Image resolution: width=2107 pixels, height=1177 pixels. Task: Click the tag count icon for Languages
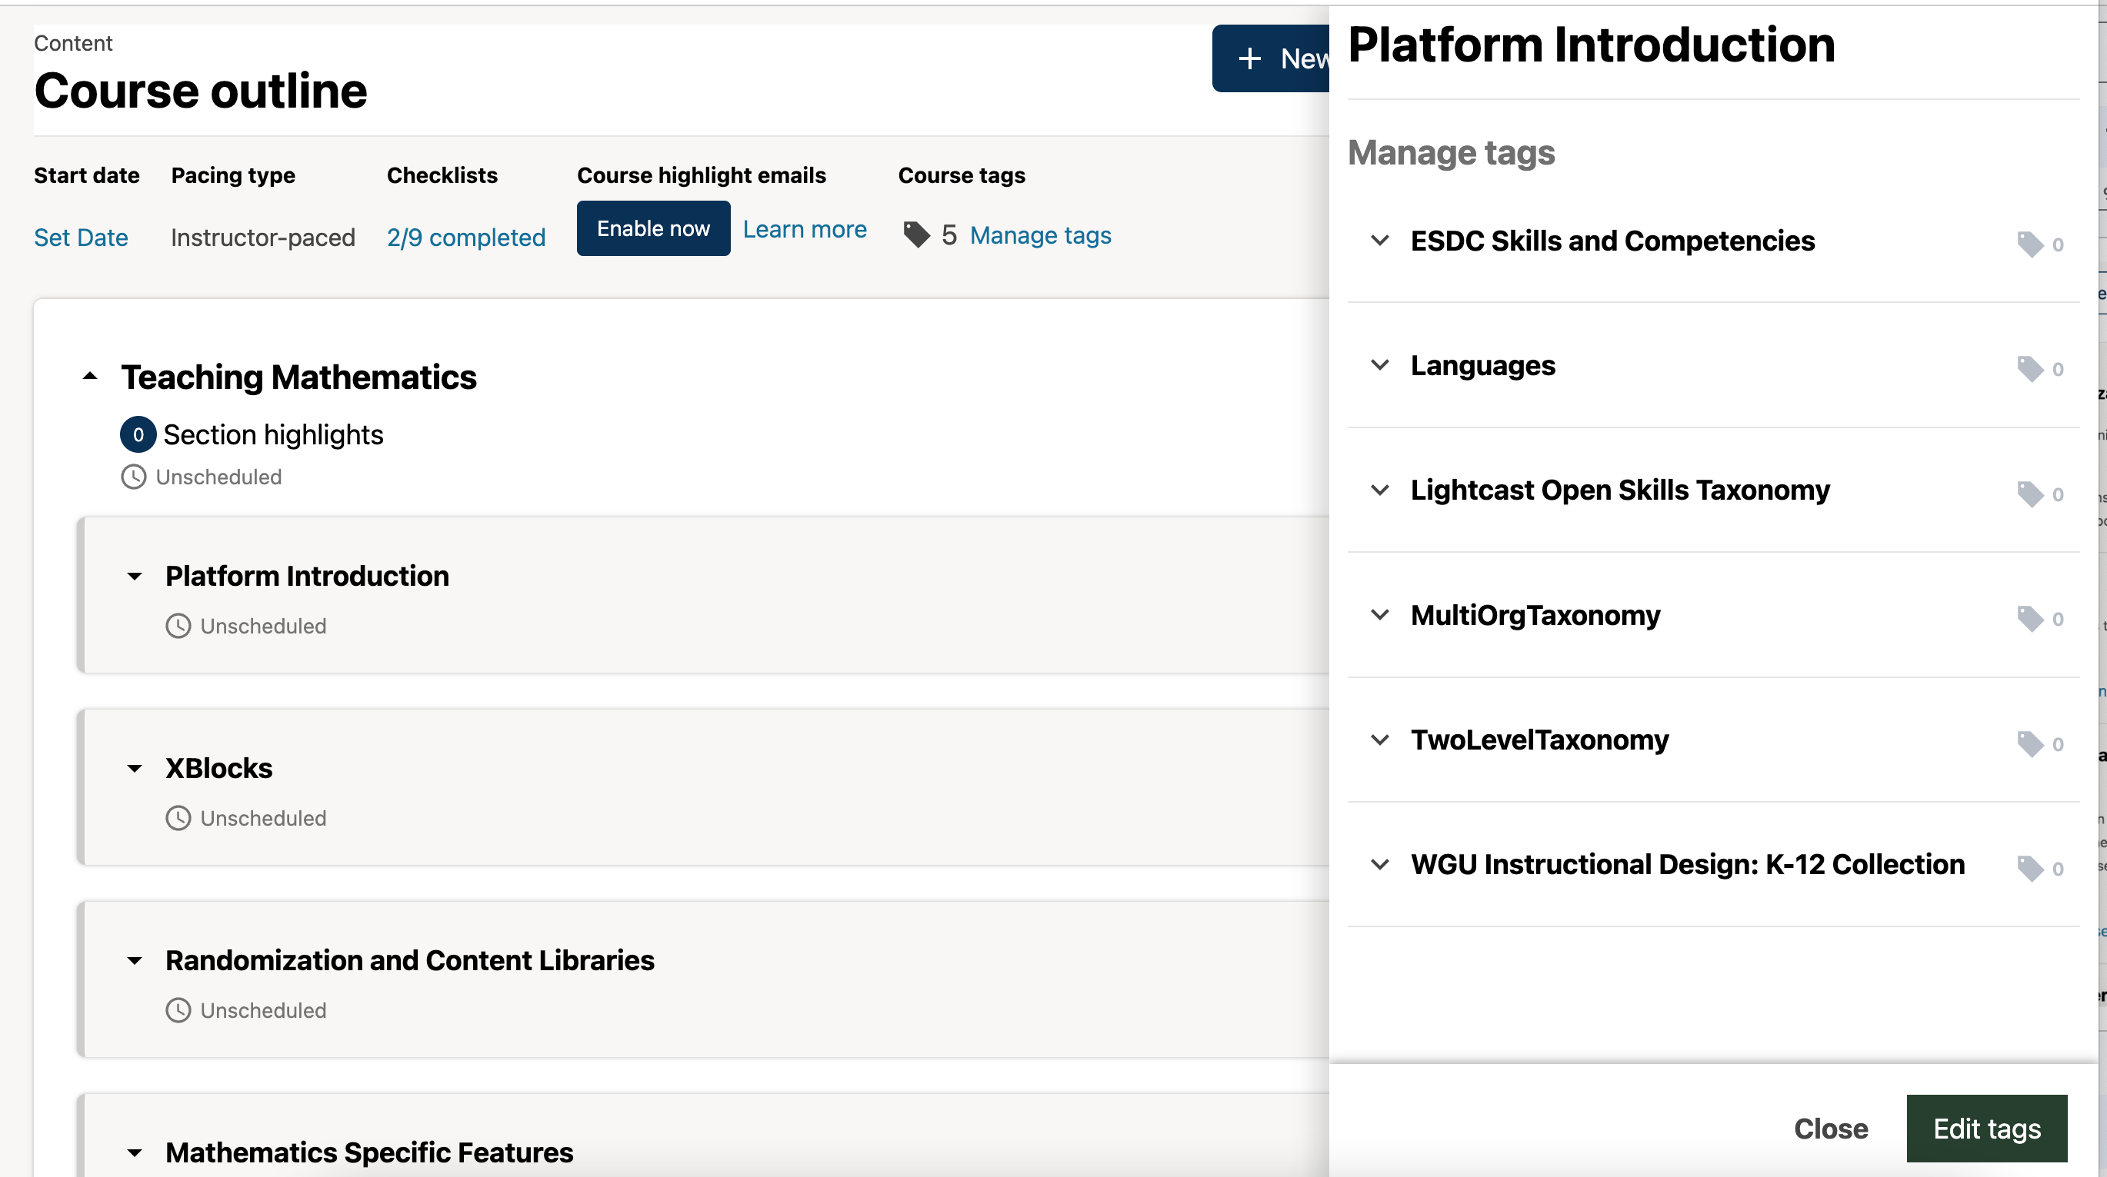point(2030,369)
